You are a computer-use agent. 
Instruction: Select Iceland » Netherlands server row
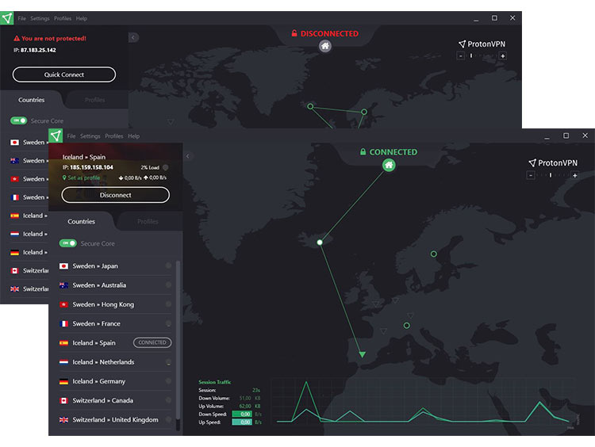[x=115, y=362]
